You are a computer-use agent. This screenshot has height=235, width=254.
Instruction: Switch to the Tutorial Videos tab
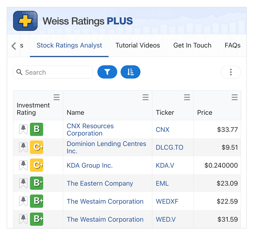[137, 45]
